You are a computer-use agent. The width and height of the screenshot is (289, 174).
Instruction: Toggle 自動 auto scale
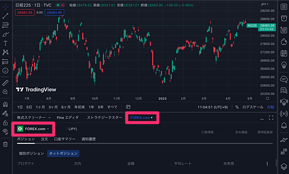pyautogui.click(x=271, y=107)
